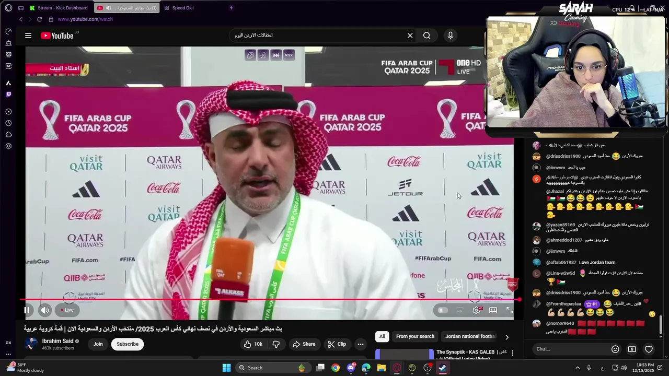The height and width of the screenshot is (376, 669).
Task: Click the www.youtube.com/watch address bar
Action: [x=85, y=19]
